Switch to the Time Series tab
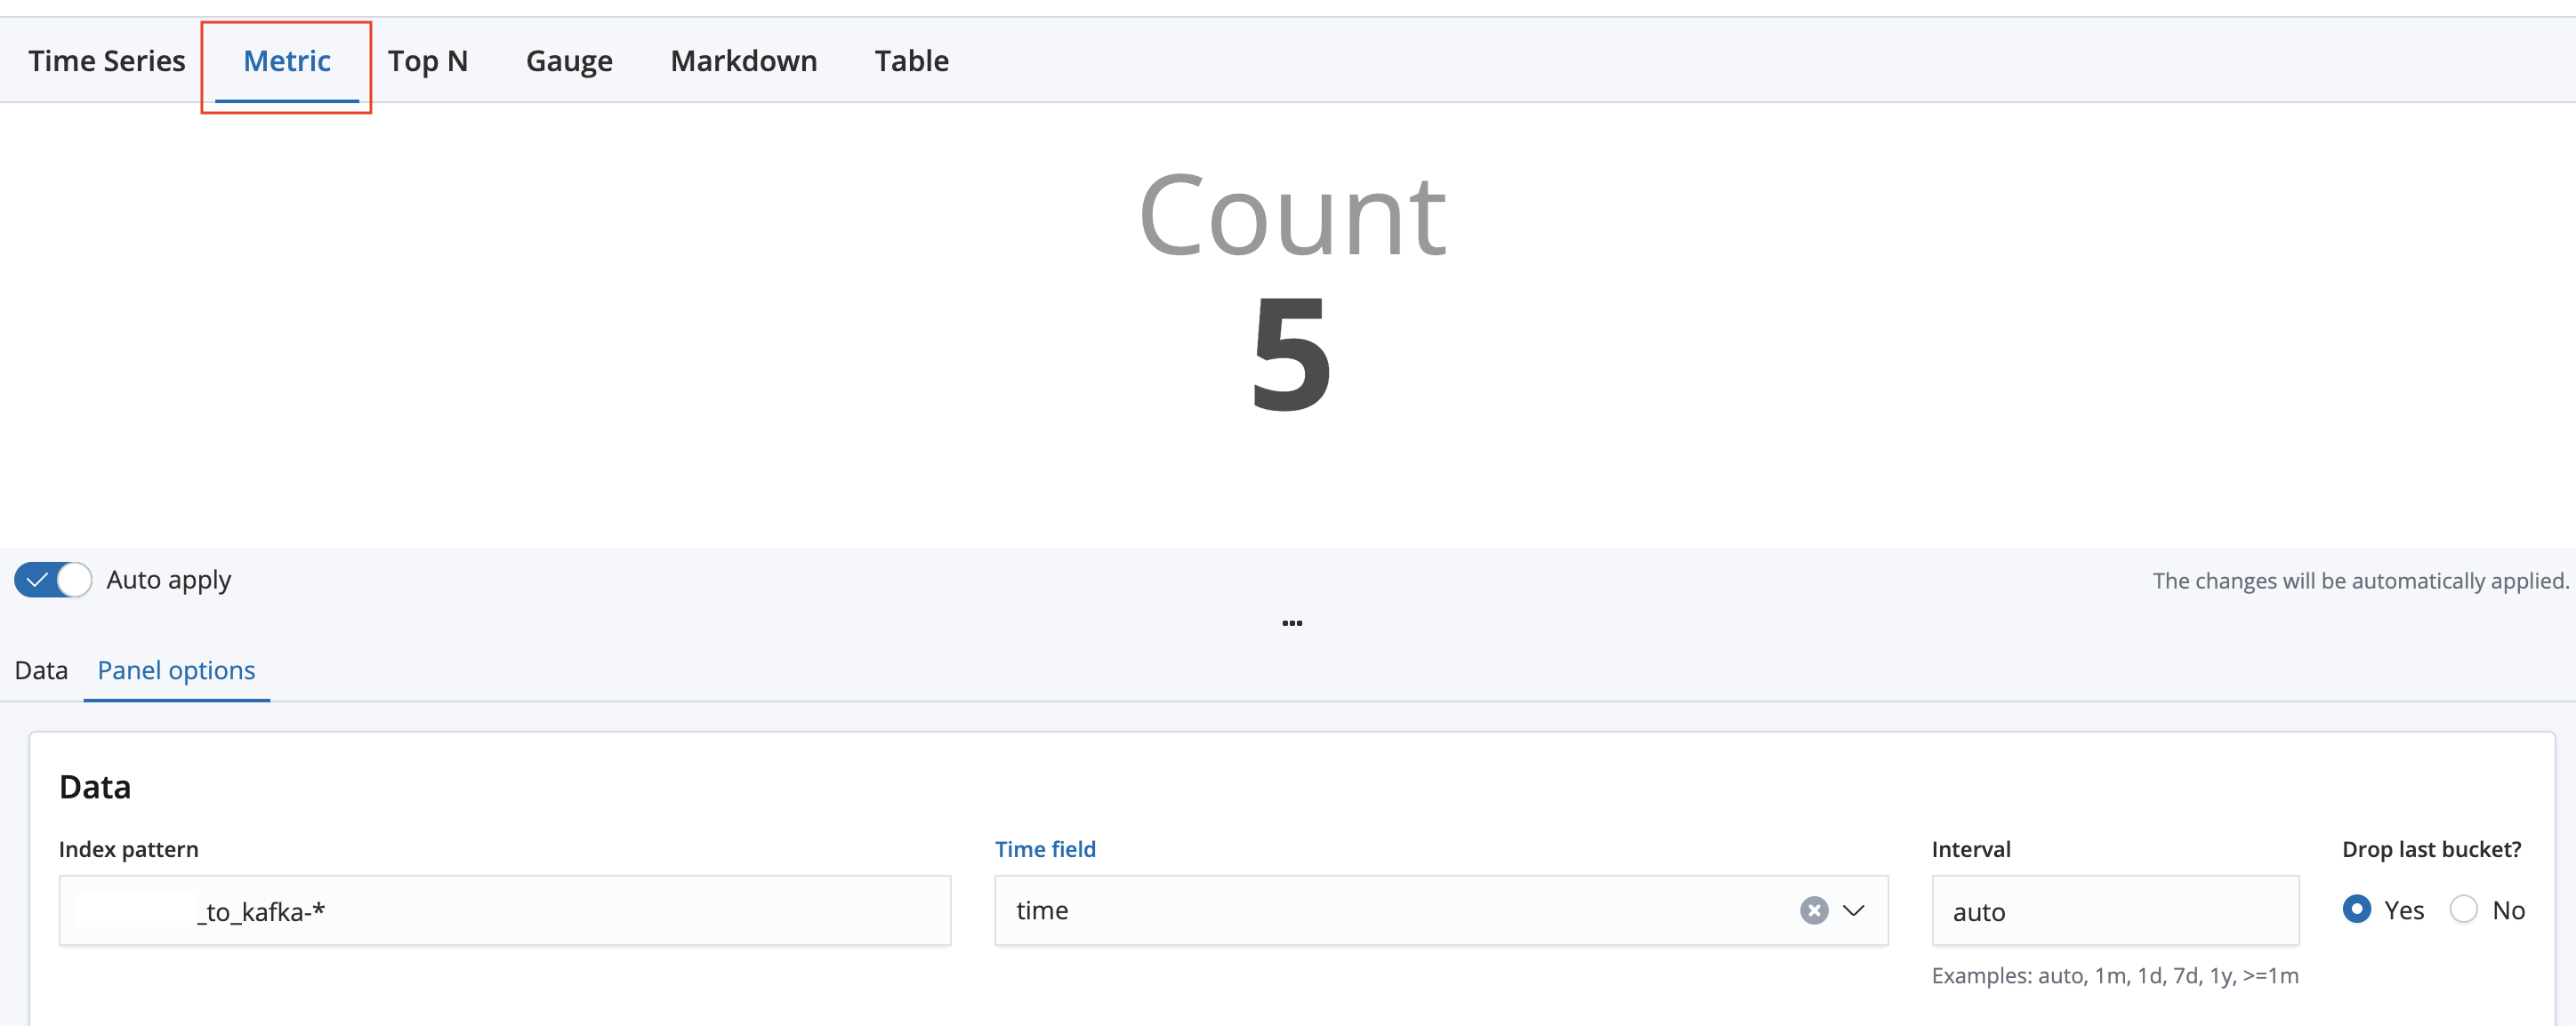Viewport: 2576px width, 1026px height. pyautogui.click(x=106, y=61)
